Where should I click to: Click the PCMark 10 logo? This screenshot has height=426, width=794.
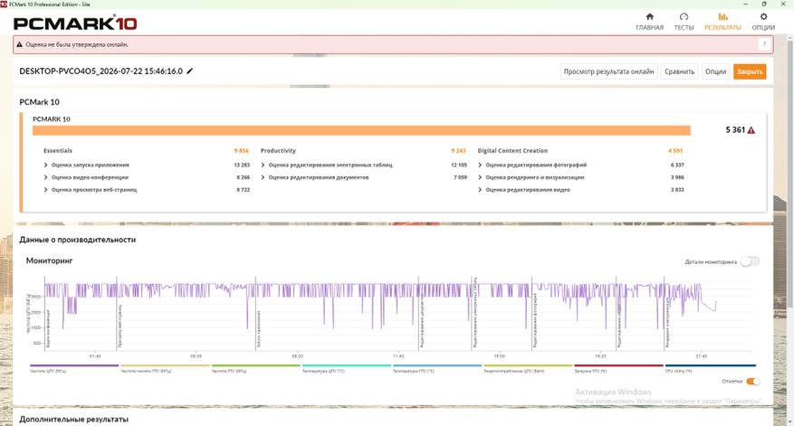pyautogui.click(x=75, y=24)
